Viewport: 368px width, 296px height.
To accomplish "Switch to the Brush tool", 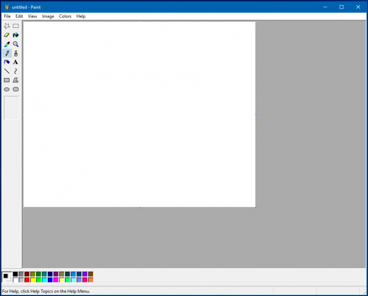I will (16, 54).
